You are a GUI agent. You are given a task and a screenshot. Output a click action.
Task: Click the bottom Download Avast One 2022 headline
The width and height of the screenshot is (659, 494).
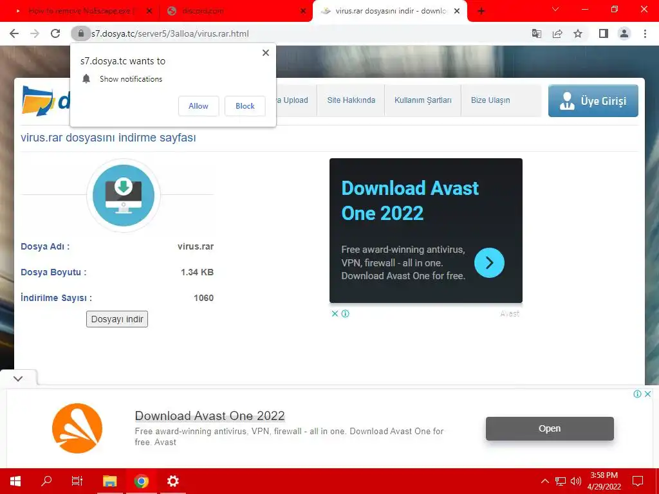[210, 416]
